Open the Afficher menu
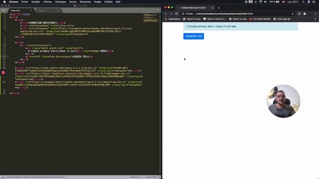Screen dimensions: 319x179 47,2
